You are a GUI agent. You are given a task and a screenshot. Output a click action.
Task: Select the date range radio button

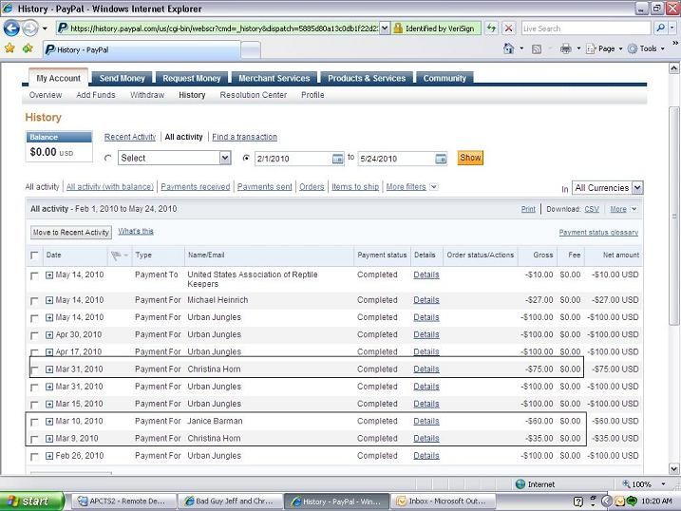(246, 158)
